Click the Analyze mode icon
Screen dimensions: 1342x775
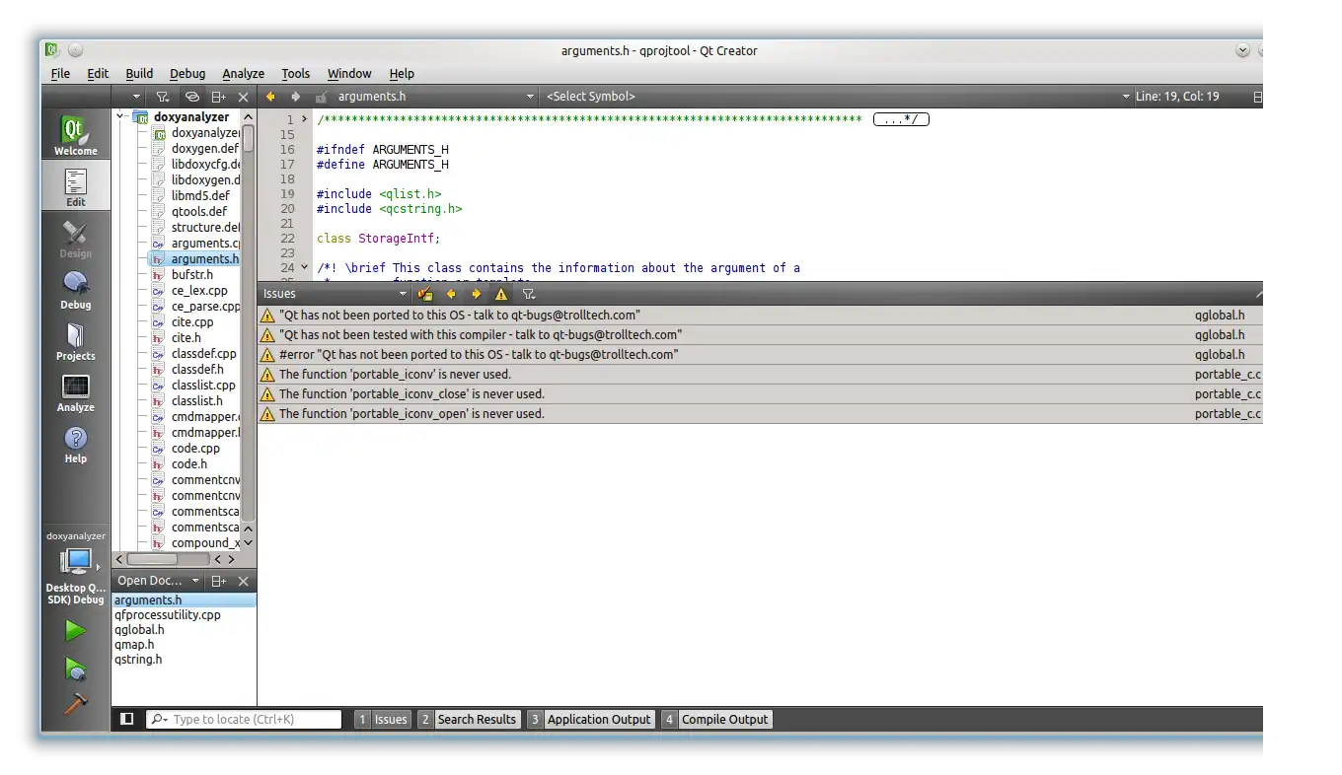coord(75,391)
